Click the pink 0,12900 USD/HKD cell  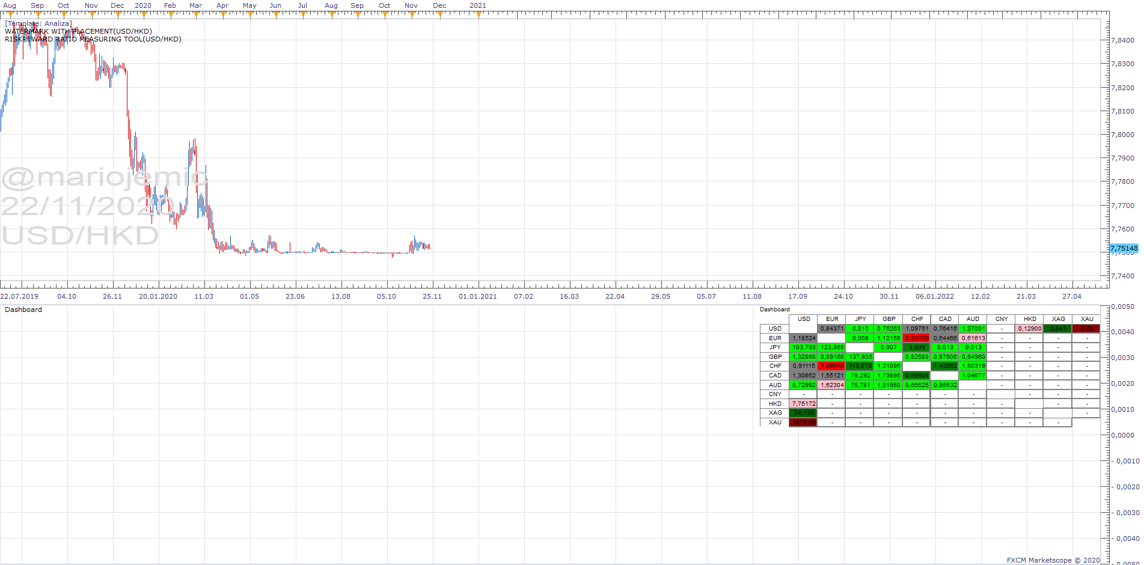click(1030, 329)
